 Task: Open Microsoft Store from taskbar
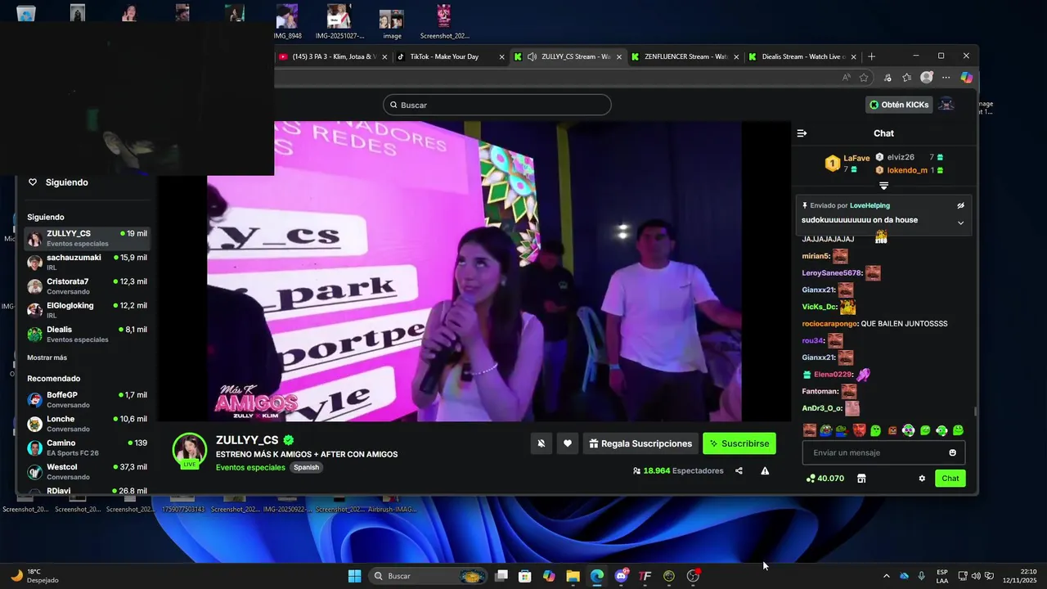[x=525, y=576]
